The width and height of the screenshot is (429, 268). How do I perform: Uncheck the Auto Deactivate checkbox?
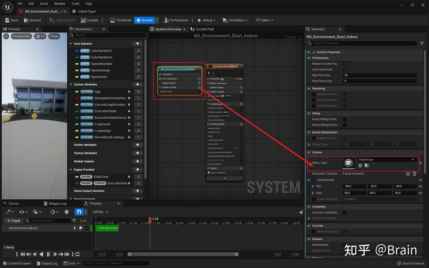pyautogui.click(x=344, y=69)
